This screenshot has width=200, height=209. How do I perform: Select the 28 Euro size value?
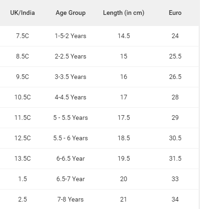(x=175, y=97)
